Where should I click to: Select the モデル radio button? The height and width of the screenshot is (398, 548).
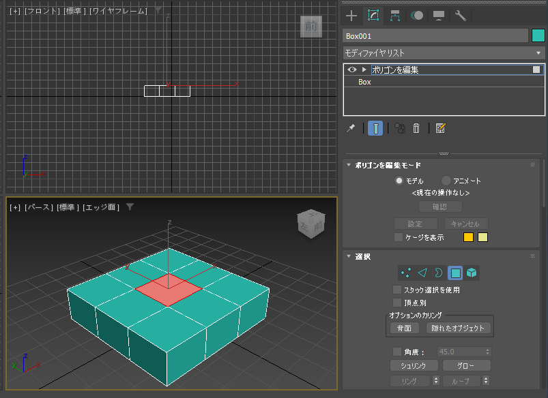pyautogui.click(x=399, y=181)
